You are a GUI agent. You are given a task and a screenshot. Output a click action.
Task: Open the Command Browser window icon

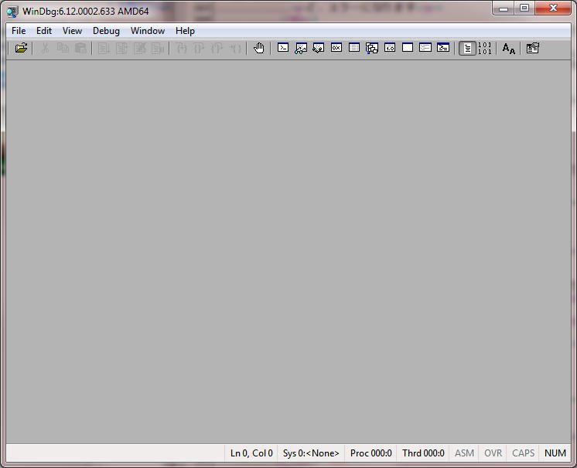(443, 48)
